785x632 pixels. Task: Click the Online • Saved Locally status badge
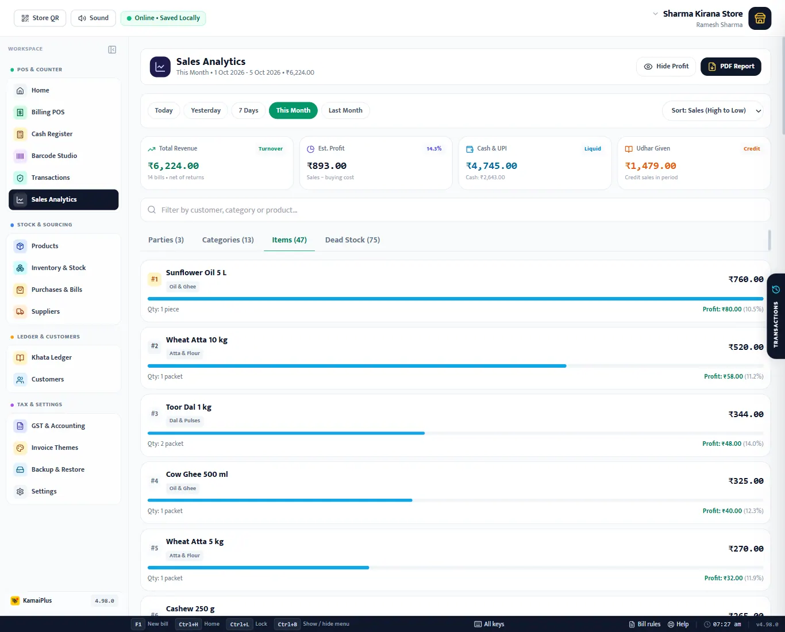(163, 18)
